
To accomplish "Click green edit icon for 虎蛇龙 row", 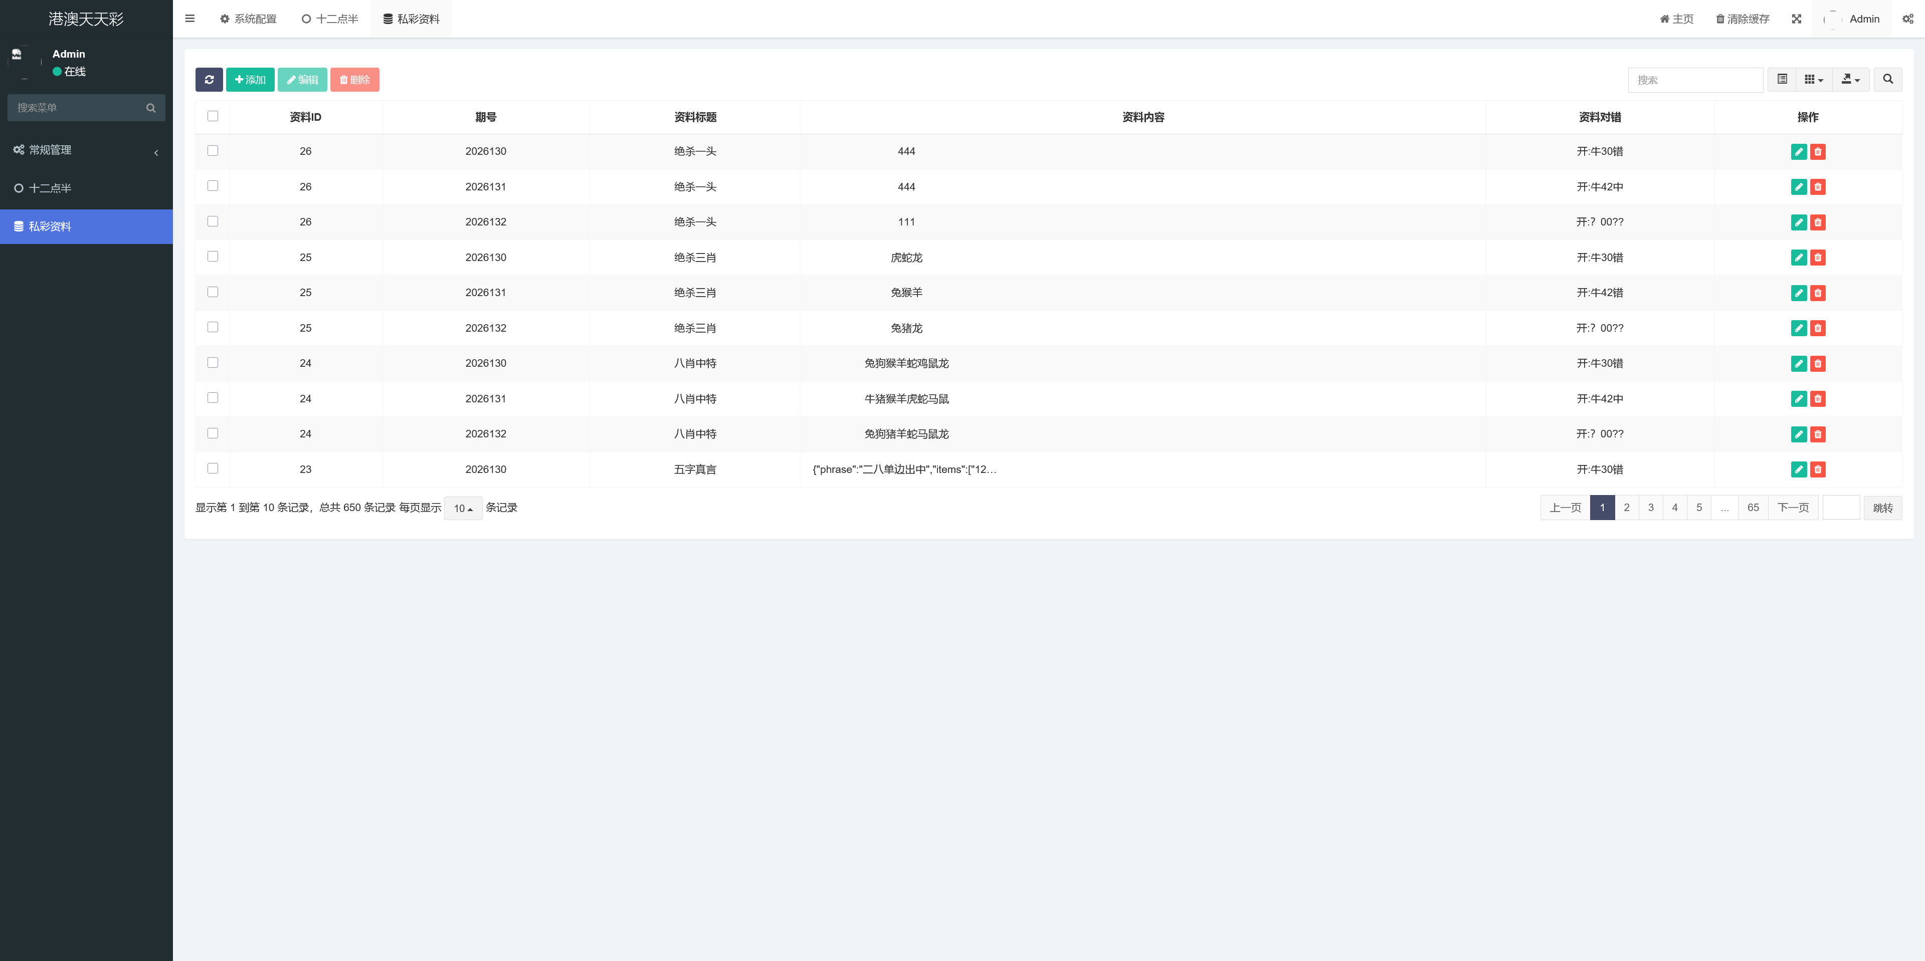I will coord(1799,258).
